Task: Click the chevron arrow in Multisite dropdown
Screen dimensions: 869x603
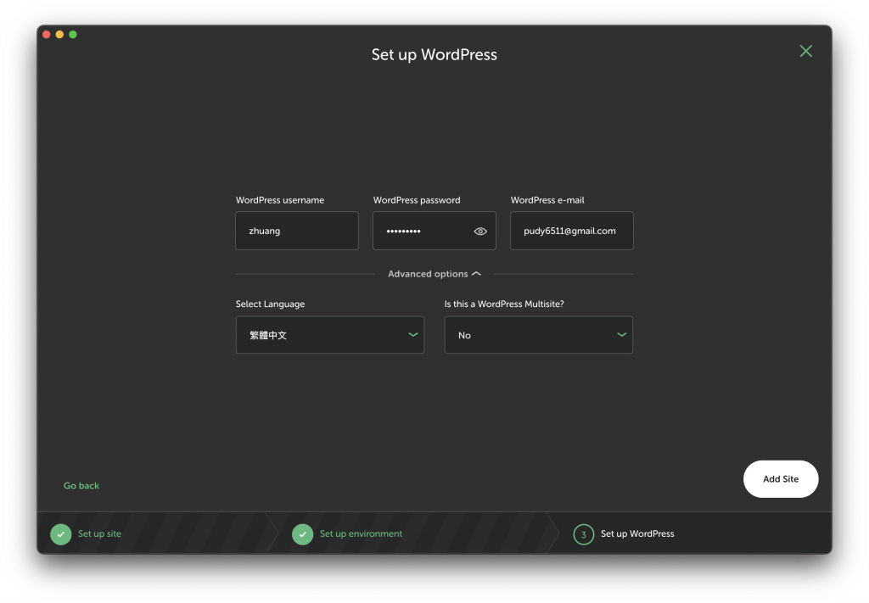Action: pyautogui.click(x=622, y=334)
